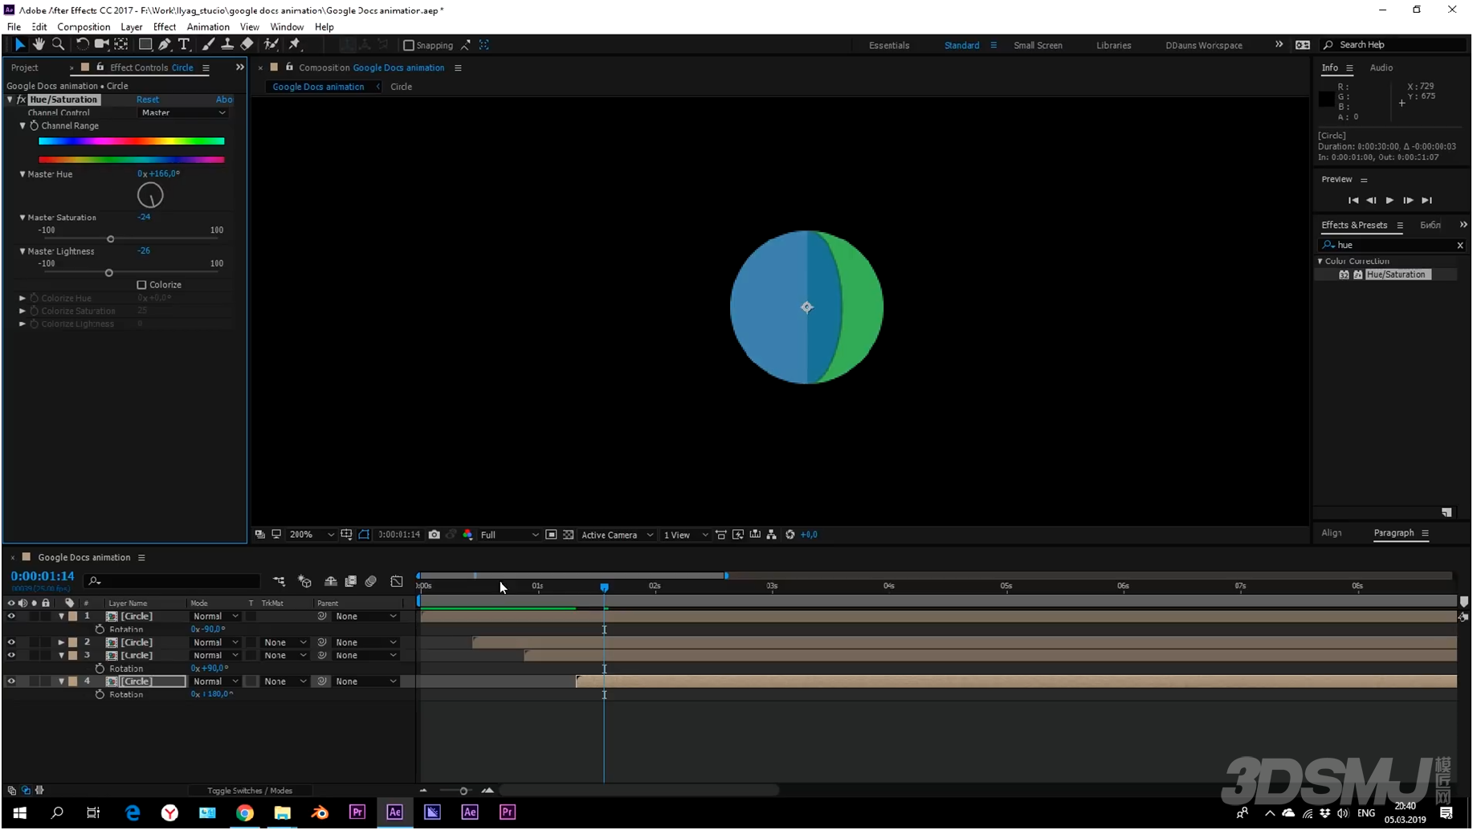Image resolution: width=1473 pixels, height=830 pixels.
Task: Select the Brush tool
Action: point(208,45)
